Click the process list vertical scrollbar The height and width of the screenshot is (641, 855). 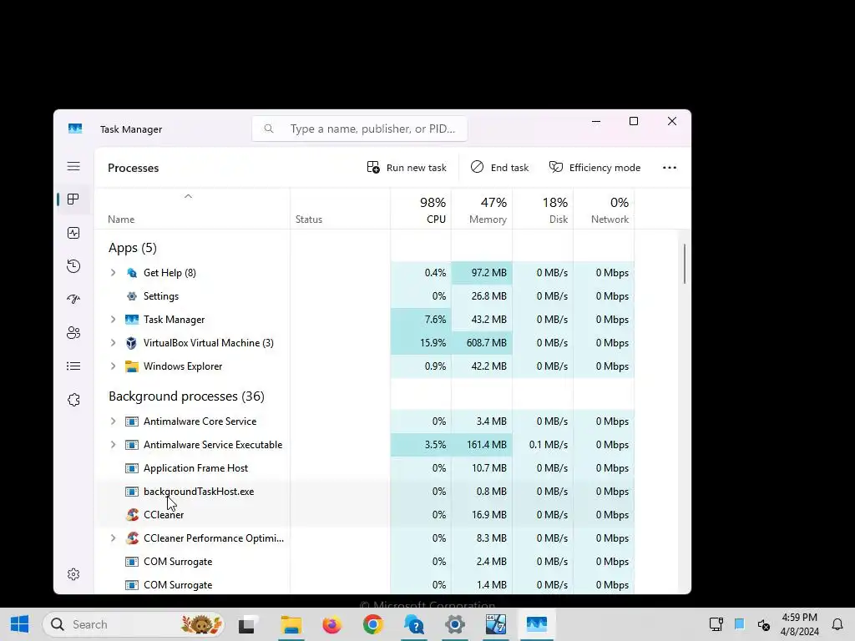click(685, 264)
